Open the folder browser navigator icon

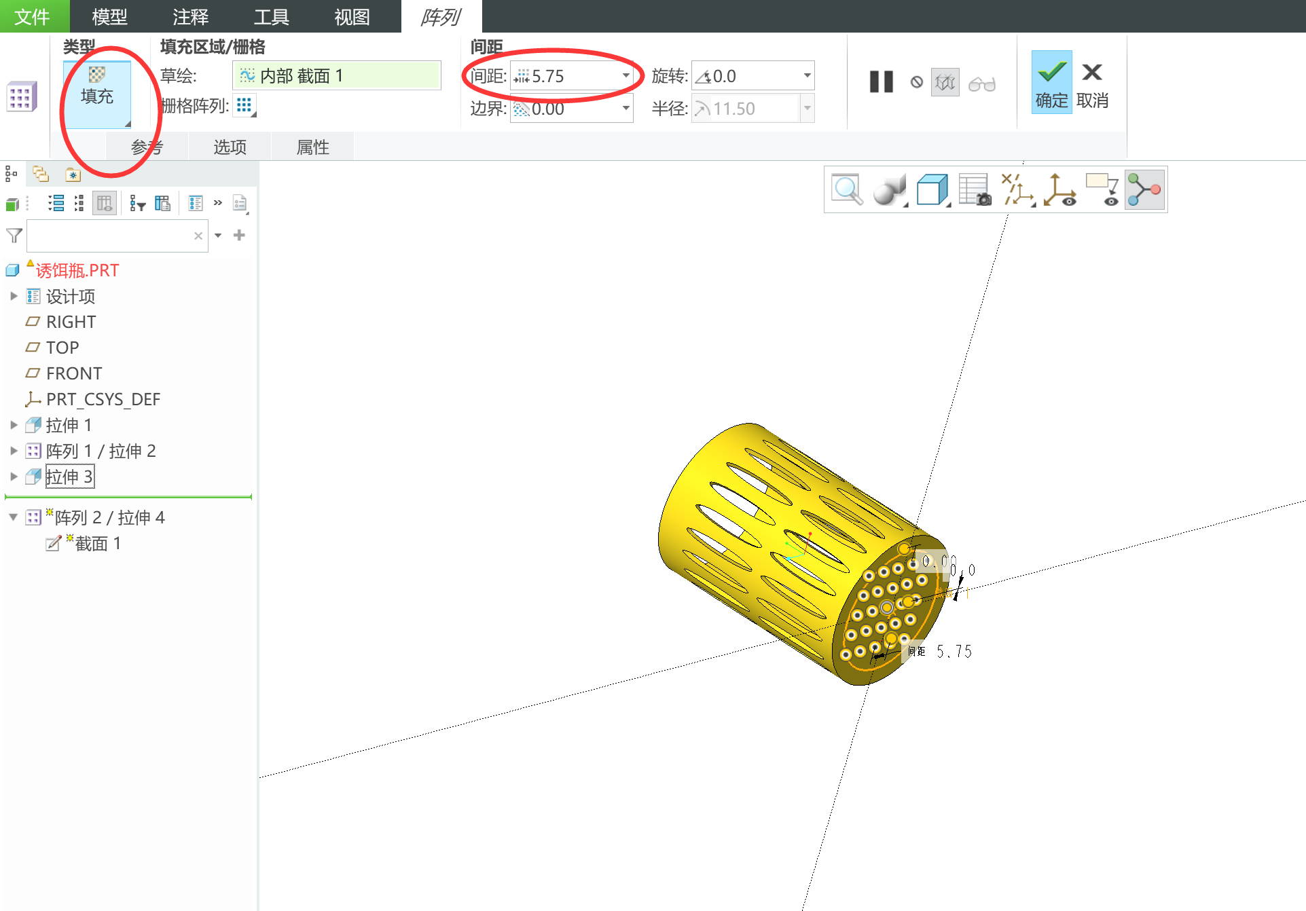pos(41,174)
